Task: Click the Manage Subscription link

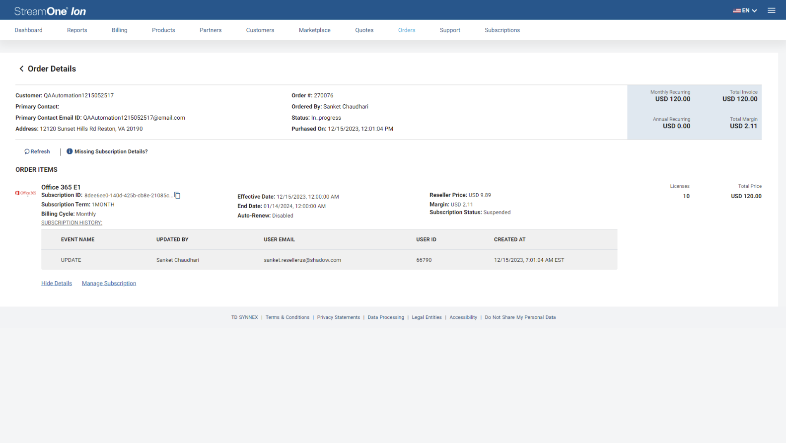Action: pos(109,284)
